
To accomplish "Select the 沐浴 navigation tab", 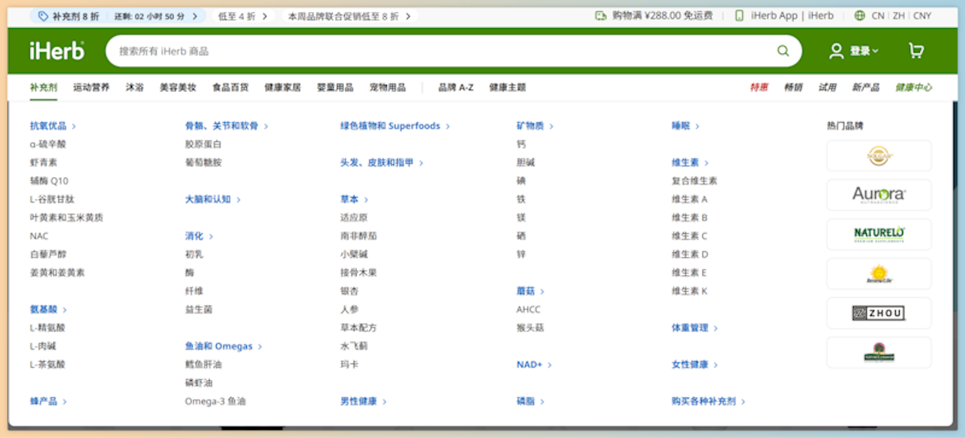I will 134,87.
